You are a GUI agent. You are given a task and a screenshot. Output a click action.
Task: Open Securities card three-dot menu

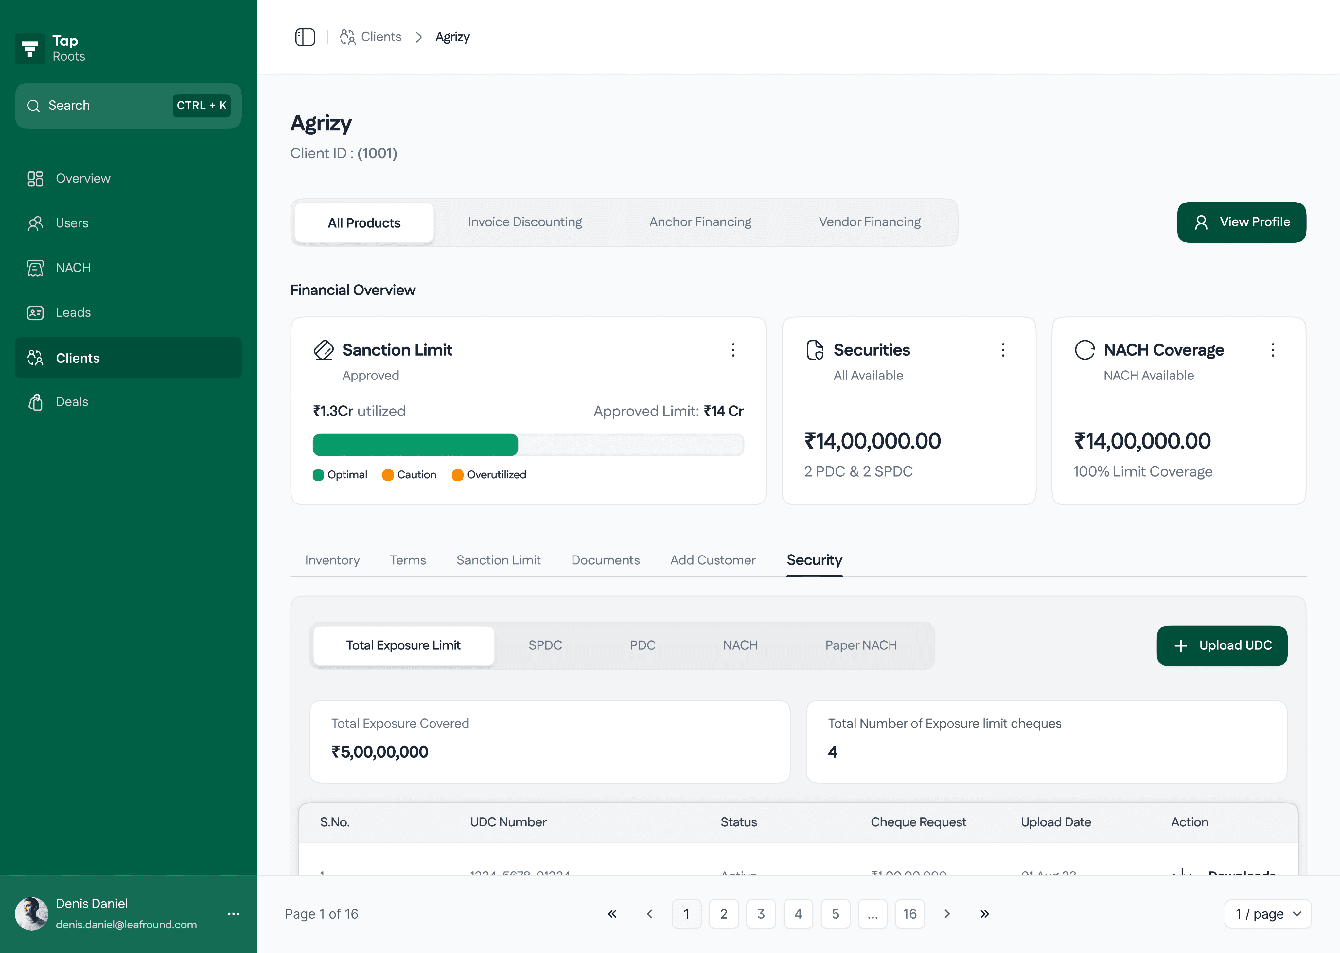pyautogui.click(x=1003, y=350)
